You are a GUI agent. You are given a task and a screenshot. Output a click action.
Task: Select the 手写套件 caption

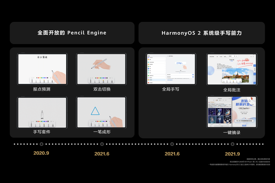42,132
